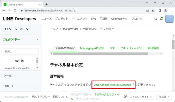This screenshot has width=175, height=102.
Task: Open 規約とポリシー in the footer
Action: coord(41,97)
